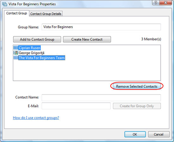The image size is (174, 142).
Task: Confirm changes with the OK button
Action: click(135, 134)
